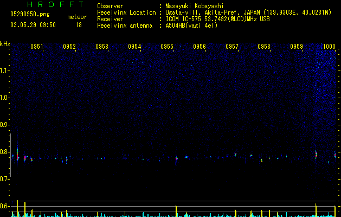Click the HROFFT title text
The height and width of the screenshot is (217, 341).
pos(56,4)
